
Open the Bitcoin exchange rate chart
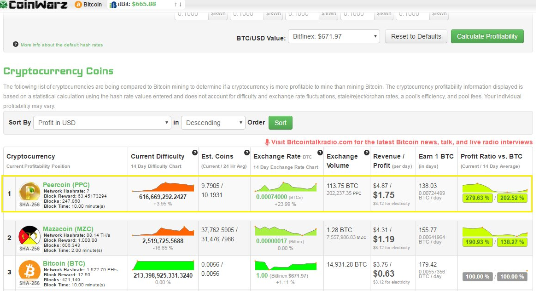point(286,266)
